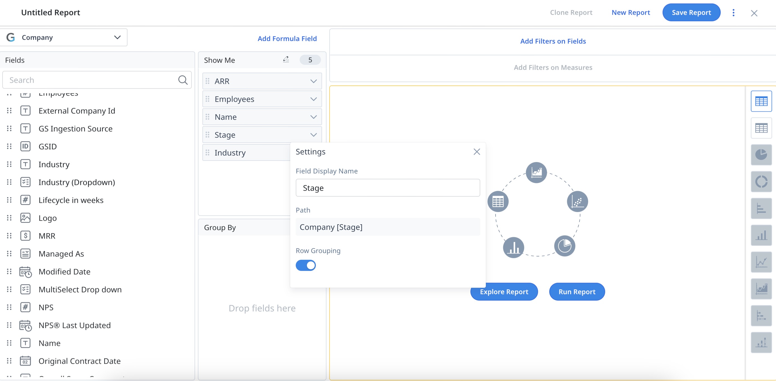Pick the horizontal bar chart visualization
Viewport: 776px width, 381px height.
[761, 209]
